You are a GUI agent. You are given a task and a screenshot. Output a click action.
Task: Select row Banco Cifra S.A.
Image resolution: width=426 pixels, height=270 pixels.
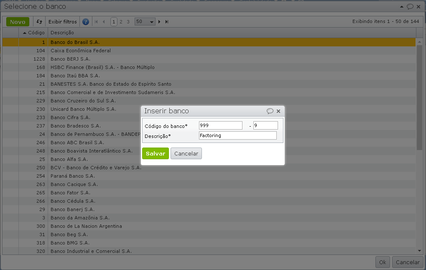coord(209,117)
